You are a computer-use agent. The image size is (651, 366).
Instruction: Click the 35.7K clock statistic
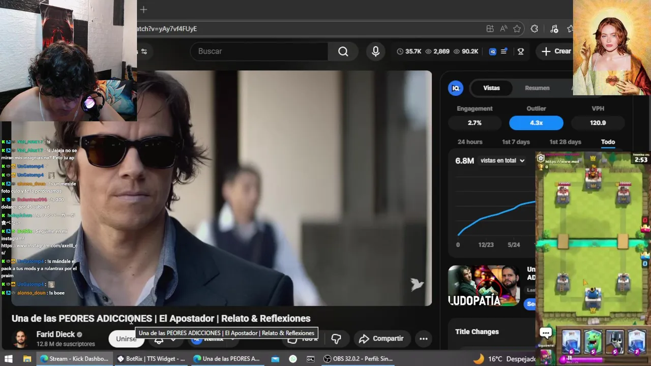(x=409, y=51)
